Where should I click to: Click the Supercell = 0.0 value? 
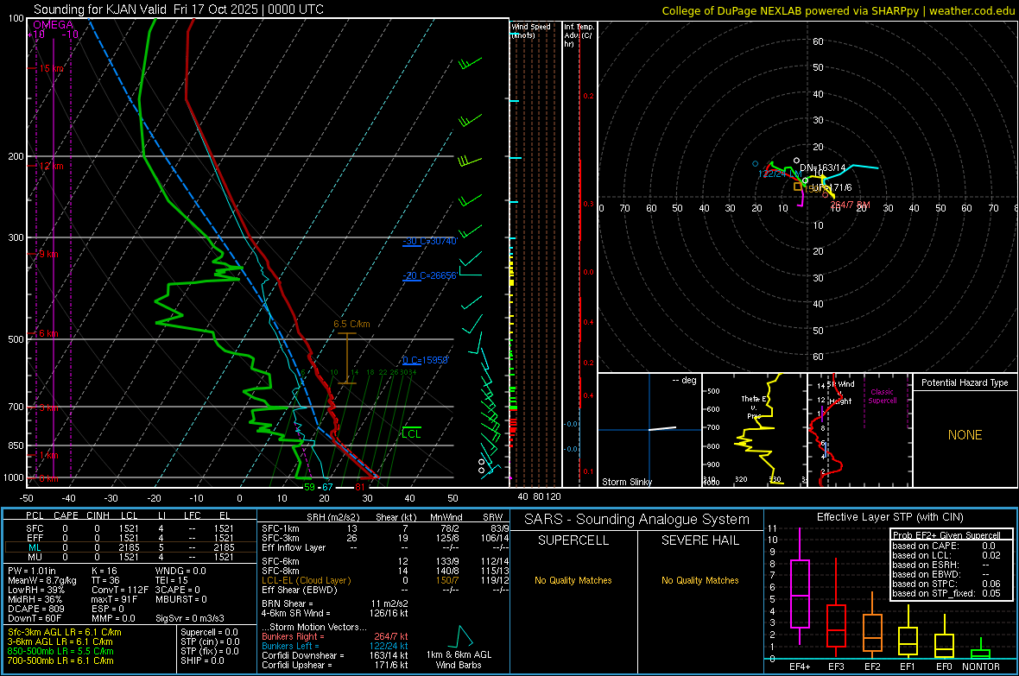click(x=209, y=632)
